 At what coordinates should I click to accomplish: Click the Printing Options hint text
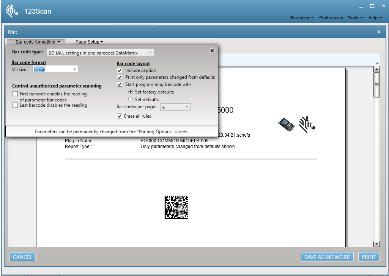click(x=112, y=132)
